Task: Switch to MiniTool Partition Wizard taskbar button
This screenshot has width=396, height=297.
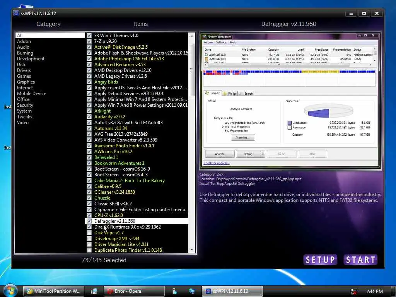Action: (x=54, y=291)
